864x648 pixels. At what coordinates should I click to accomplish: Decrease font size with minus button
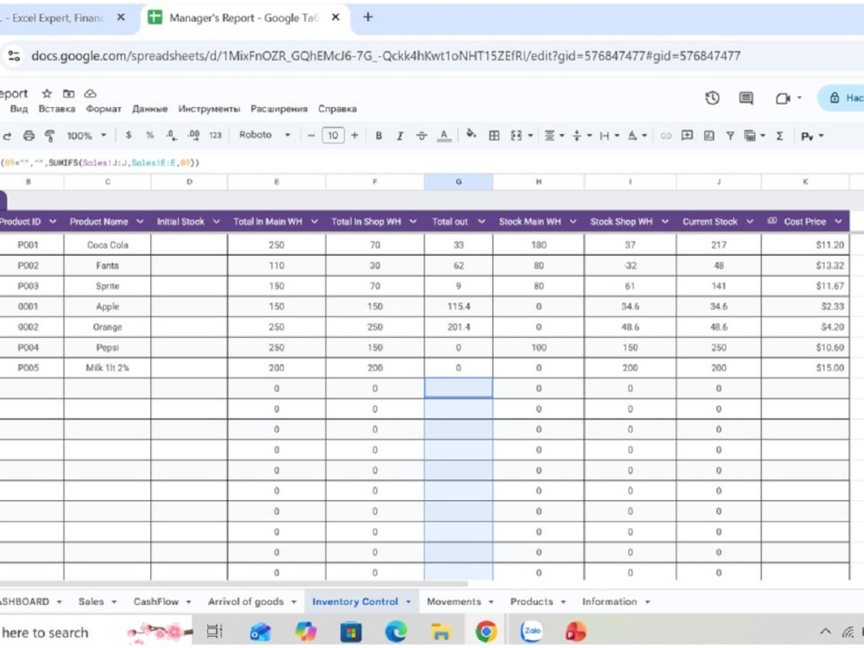(x=311, y=136)
